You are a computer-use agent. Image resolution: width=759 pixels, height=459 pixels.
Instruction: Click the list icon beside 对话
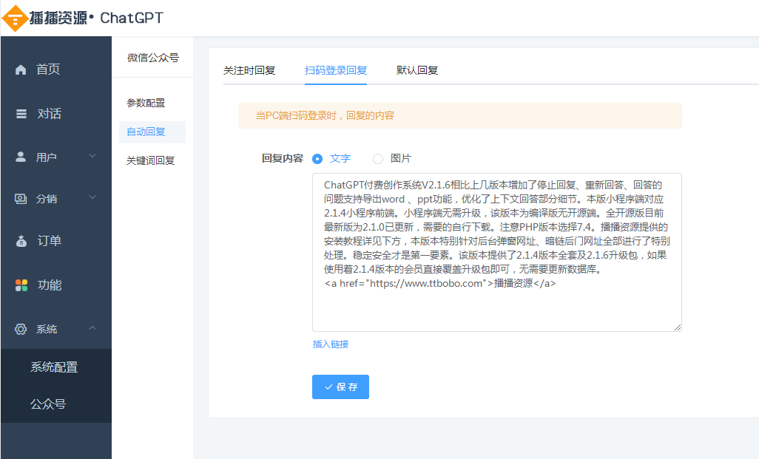click(21, 114)
